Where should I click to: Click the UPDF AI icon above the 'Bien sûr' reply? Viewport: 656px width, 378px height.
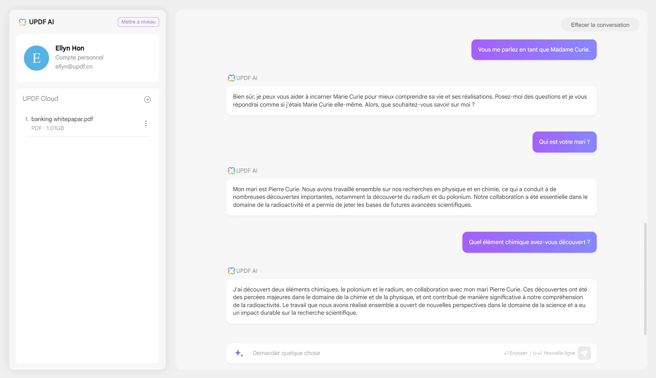tap(231, 78)
